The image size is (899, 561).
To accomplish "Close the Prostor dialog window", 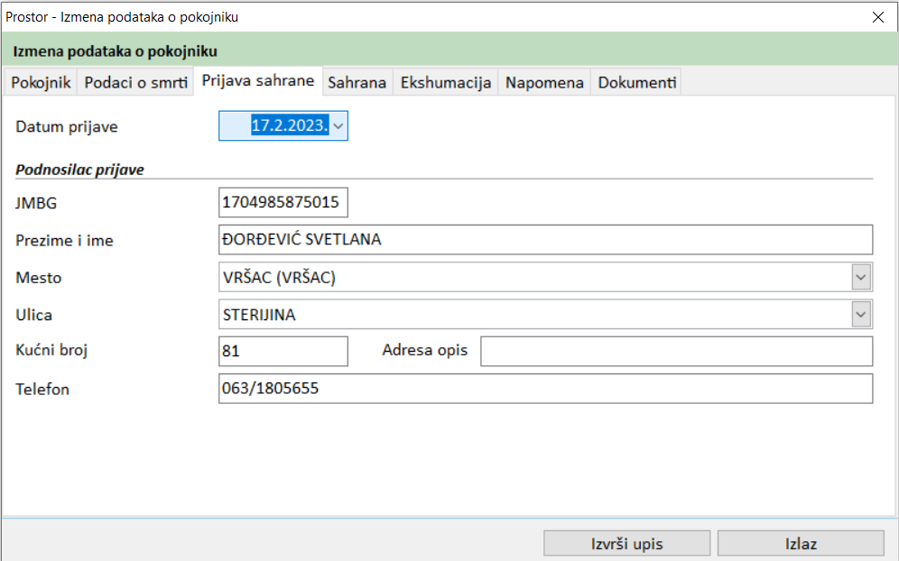I will [877, 16].
